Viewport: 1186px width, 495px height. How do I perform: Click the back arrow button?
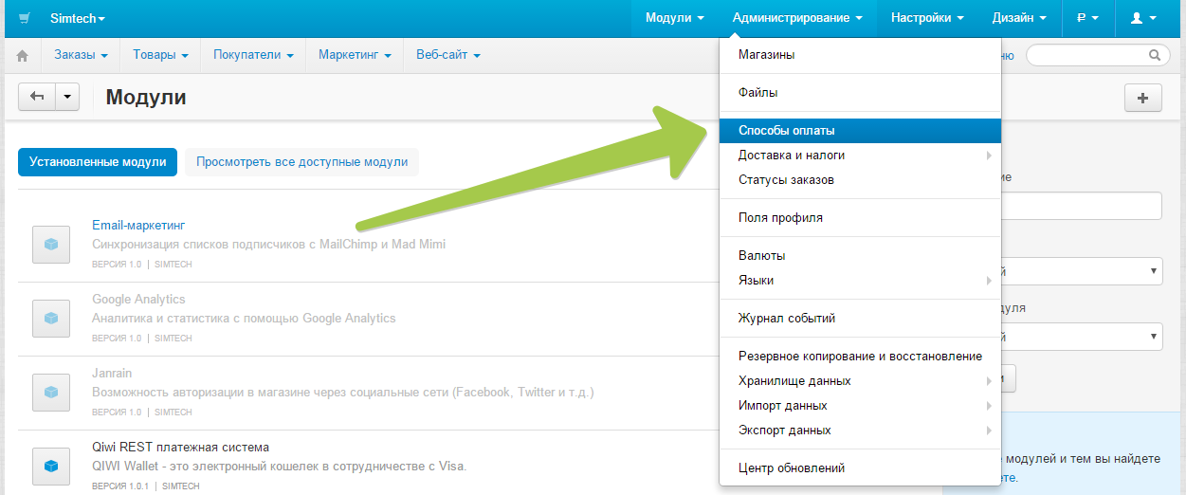[38, 97]
